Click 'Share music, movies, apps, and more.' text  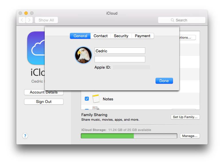(110, 120)
